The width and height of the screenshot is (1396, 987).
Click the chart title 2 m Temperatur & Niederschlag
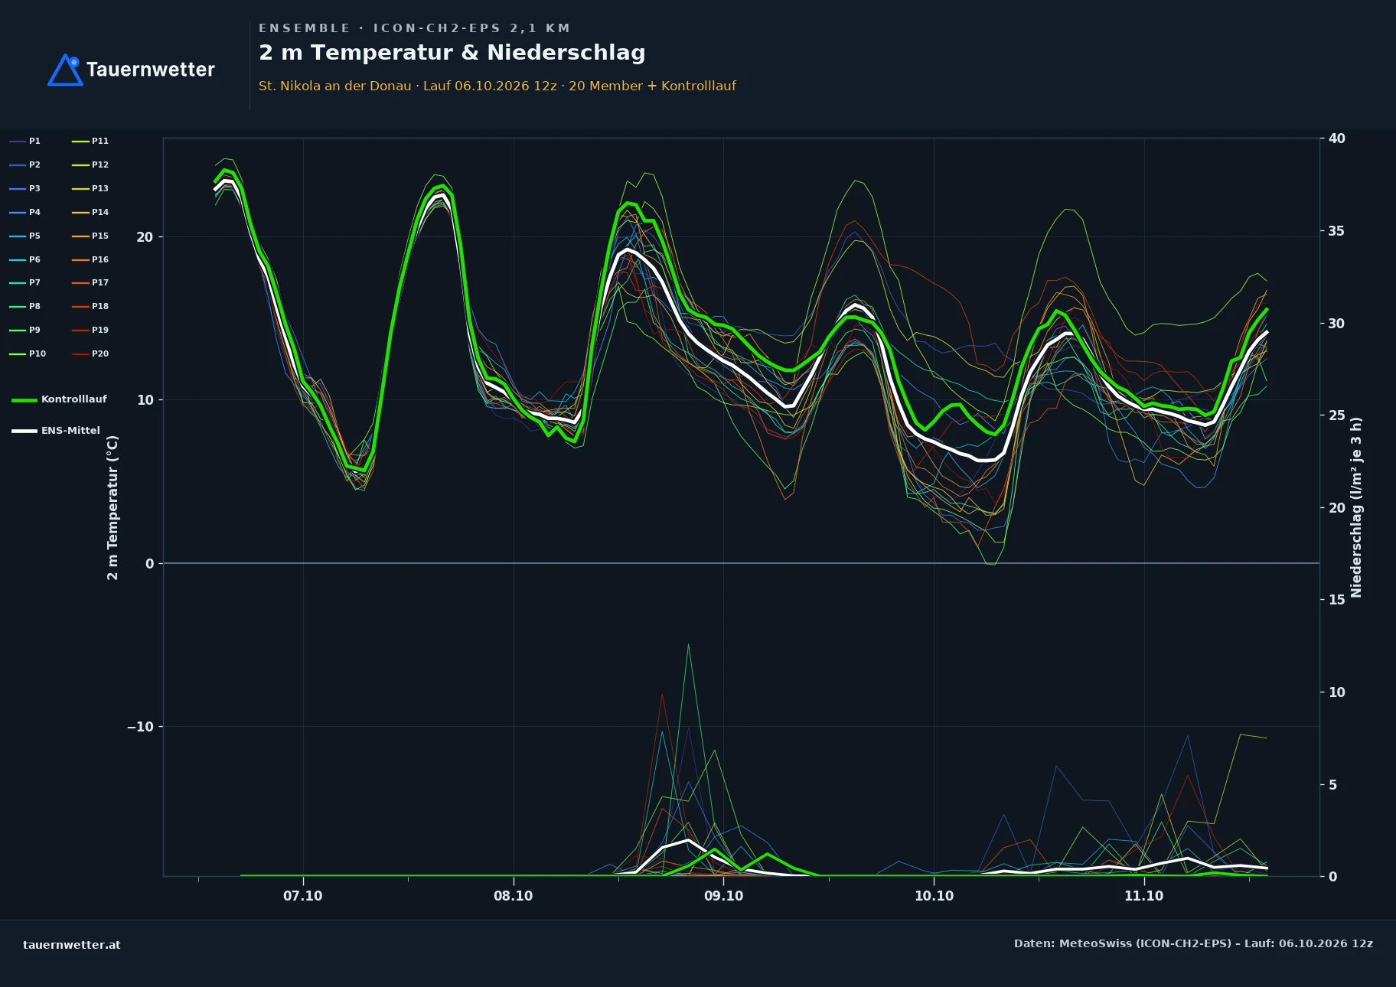point(452,53)
